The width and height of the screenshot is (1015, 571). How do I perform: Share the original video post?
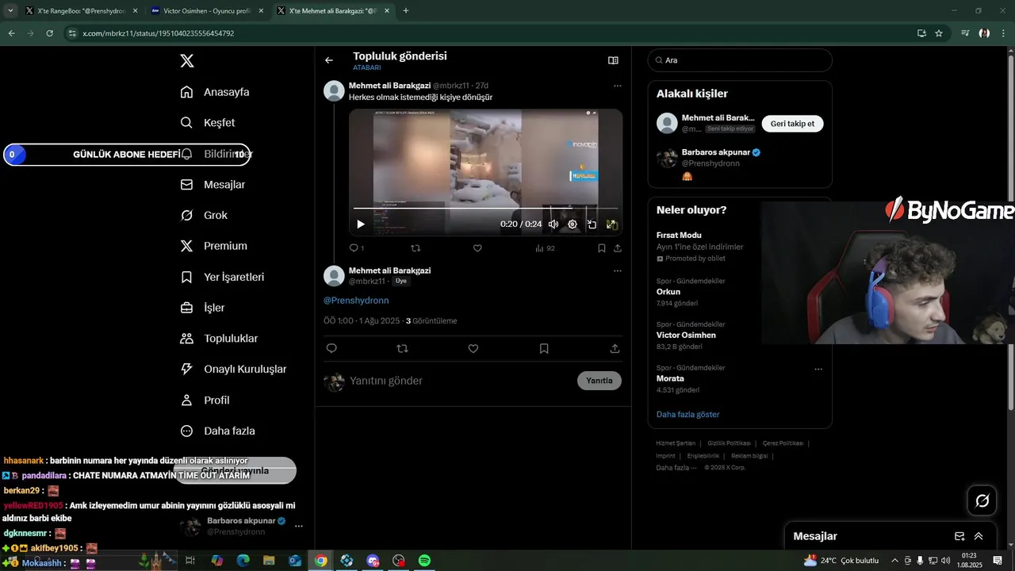click(618, 248)
